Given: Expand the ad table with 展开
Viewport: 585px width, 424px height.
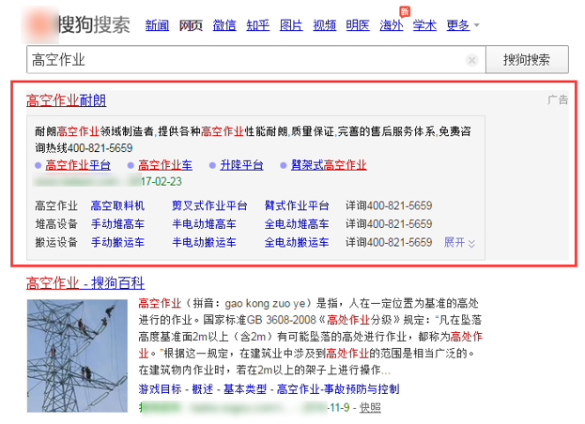Looking at the screenshot, I should (459, 243).
